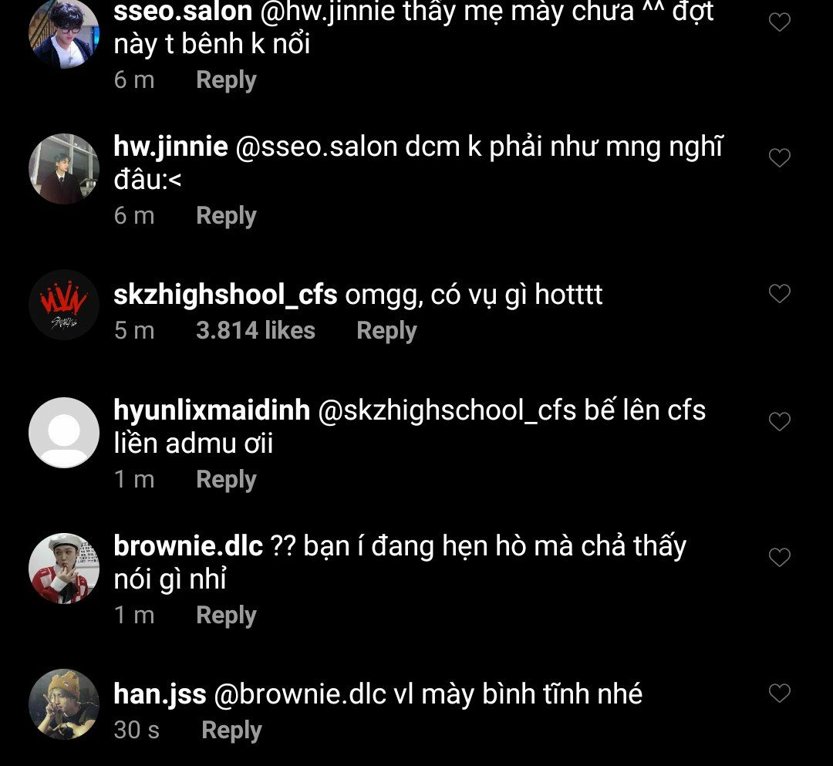
Task: Open sseo.salon profile picture
Action: (64, 33)
